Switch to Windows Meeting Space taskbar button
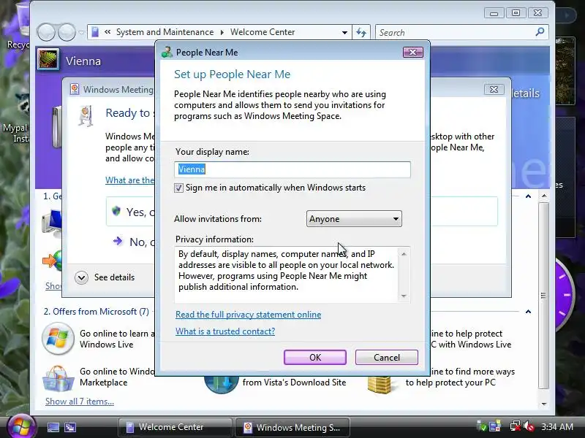The image size is (585, 438). [x=292, y=427]
